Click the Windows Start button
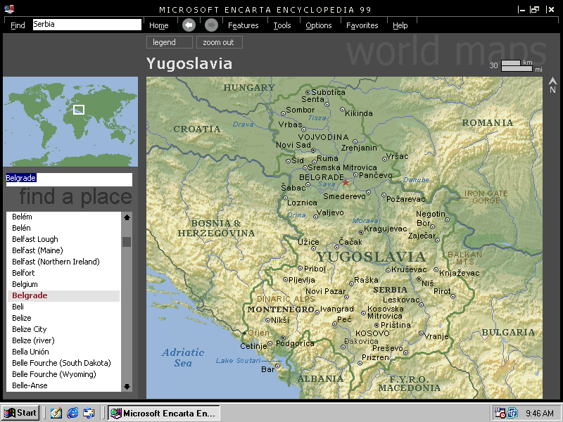 [20, 413]
